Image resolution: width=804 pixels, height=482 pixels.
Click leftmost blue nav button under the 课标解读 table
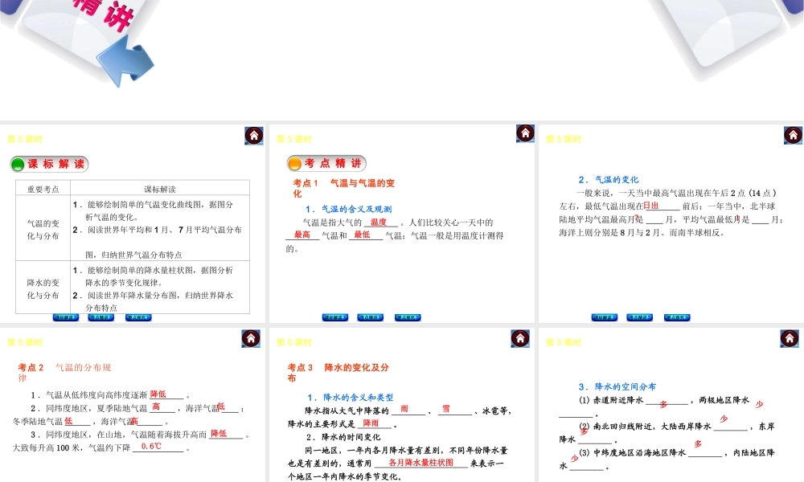66,317
